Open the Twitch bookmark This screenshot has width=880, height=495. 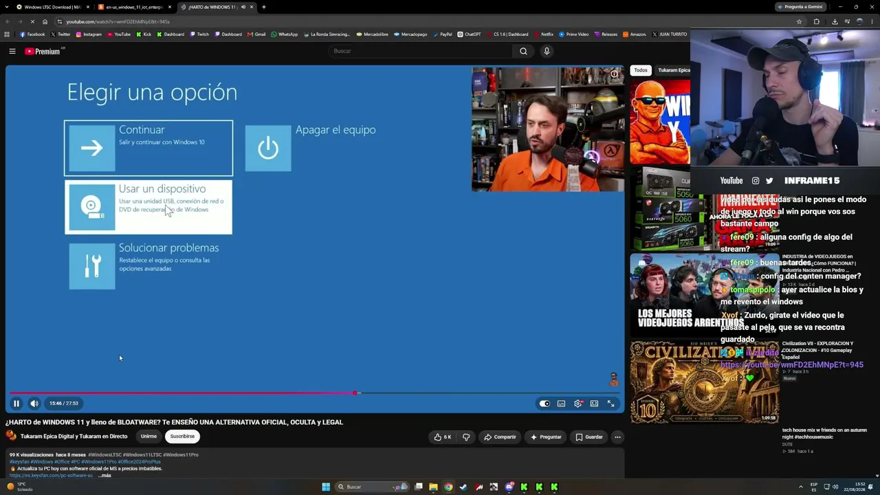coord(199,34)
